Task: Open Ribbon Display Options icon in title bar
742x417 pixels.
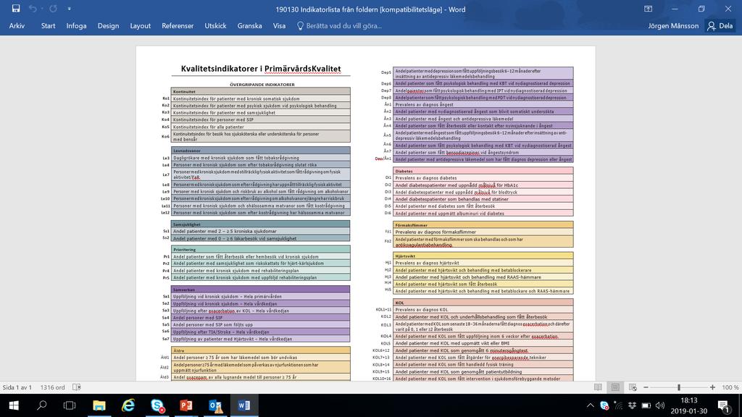Action: (x=649, y=9)
